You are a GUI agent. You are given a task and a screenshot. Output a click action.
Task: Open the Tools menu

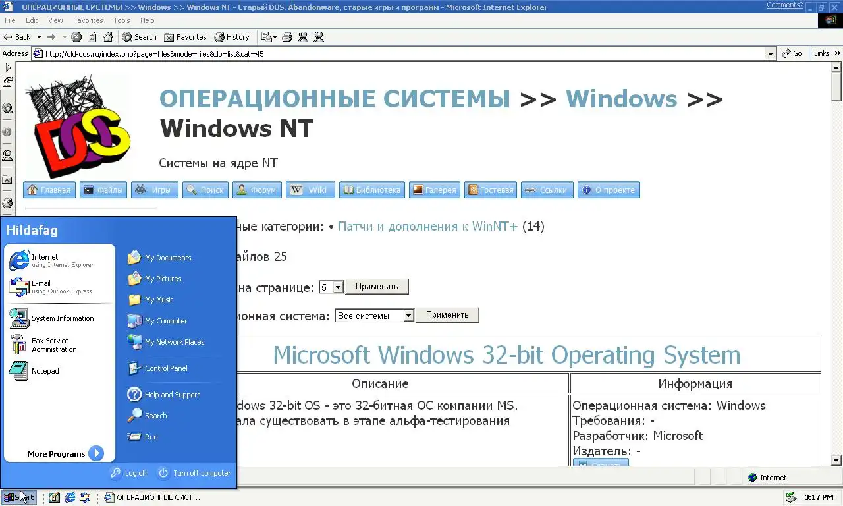pyautogui.click(x=122, y=20)
